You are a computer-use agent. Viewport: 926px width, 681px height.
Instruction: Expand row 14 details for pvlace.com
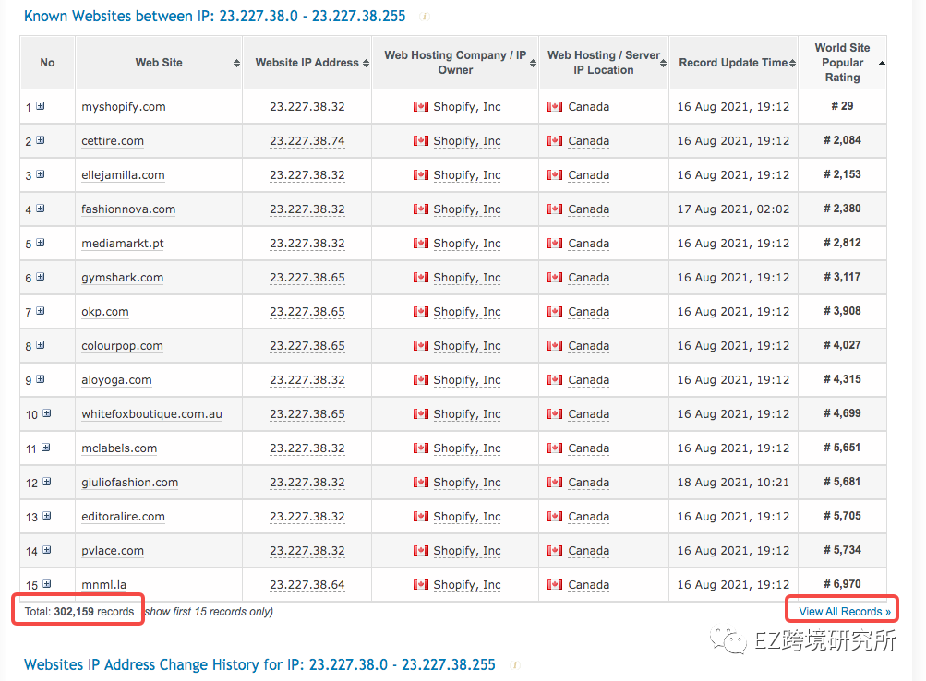pyautogui.click(x=47, y=550)
